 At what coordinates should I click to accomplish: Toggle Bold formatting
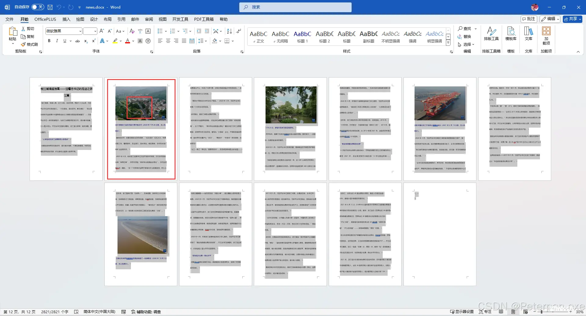coord(49,41)
